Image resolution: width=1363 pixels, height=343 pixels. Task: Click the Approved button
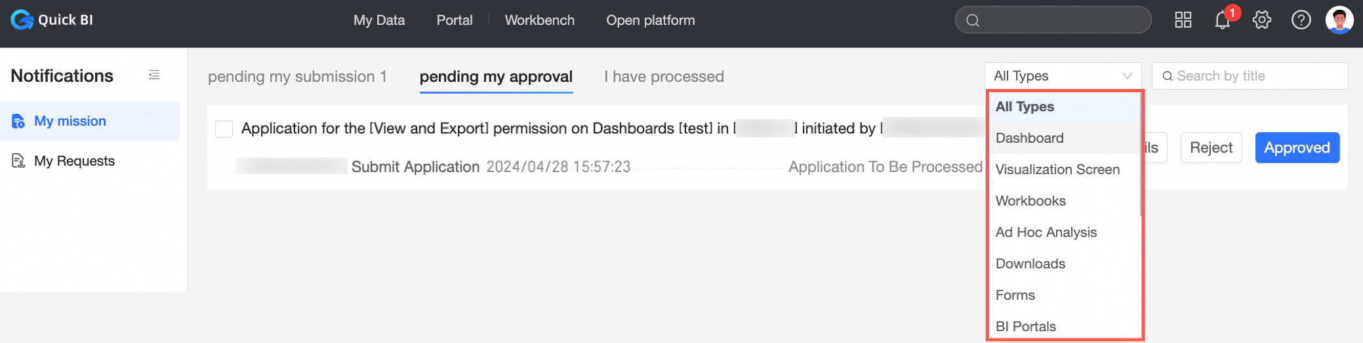1297,148
